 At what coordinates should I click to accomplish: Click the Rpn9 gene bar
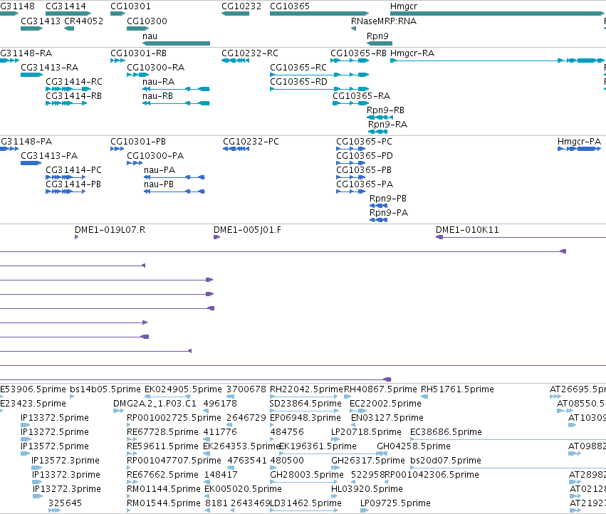tap(380, 43)
